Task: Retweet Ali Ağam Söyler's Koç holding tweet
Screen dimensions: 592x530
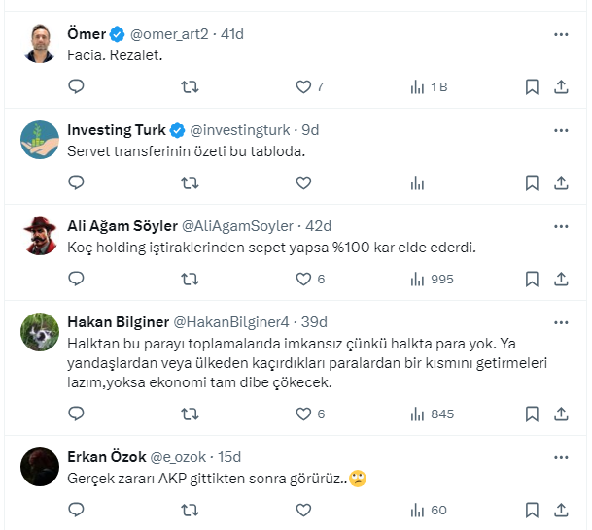Action: click(191, 279)
